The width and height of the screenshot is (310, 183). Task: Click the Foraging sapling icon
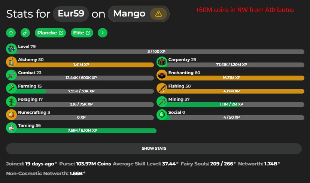tap(12, 101)
